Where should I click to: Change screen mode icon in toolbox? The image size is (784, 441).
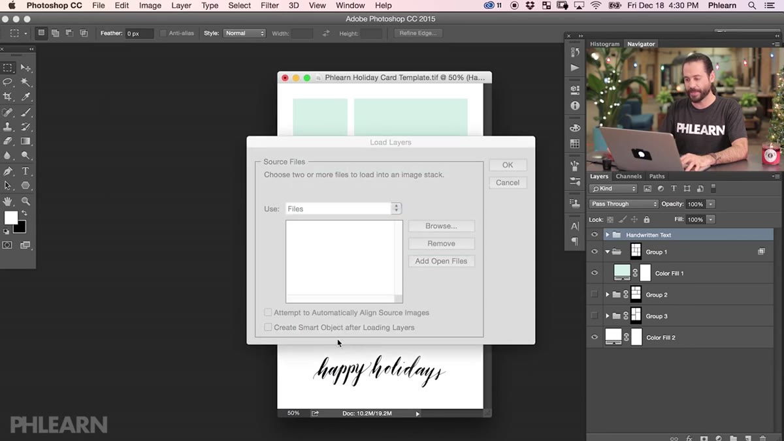(25, 245)
